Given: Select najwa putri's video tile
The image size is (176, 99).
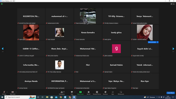Looking at the screenshot, I should (x=31, y=32).
